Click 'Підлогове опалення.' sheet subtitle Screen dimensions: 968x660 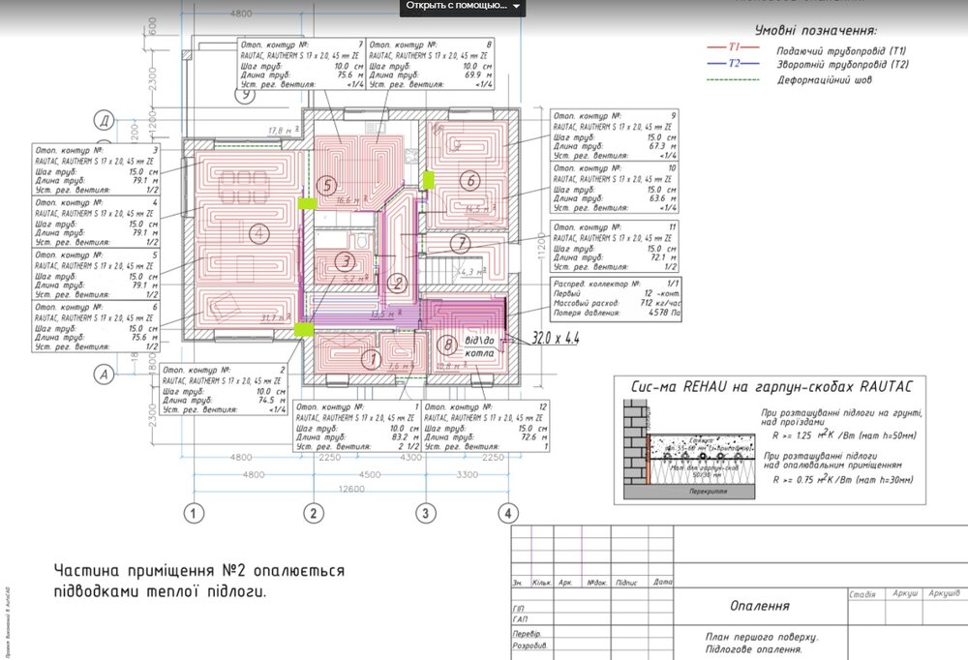[x=754, y=649]
